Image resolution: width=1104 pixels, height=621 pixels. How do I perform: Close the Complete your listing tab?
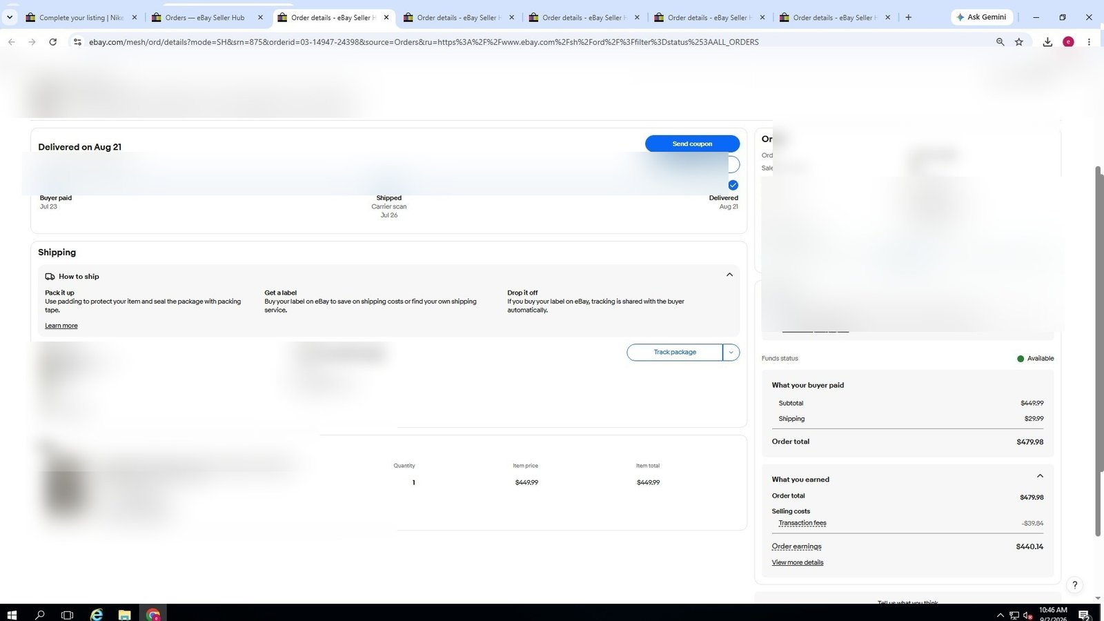pyautogui.click(x=135, y=17)
